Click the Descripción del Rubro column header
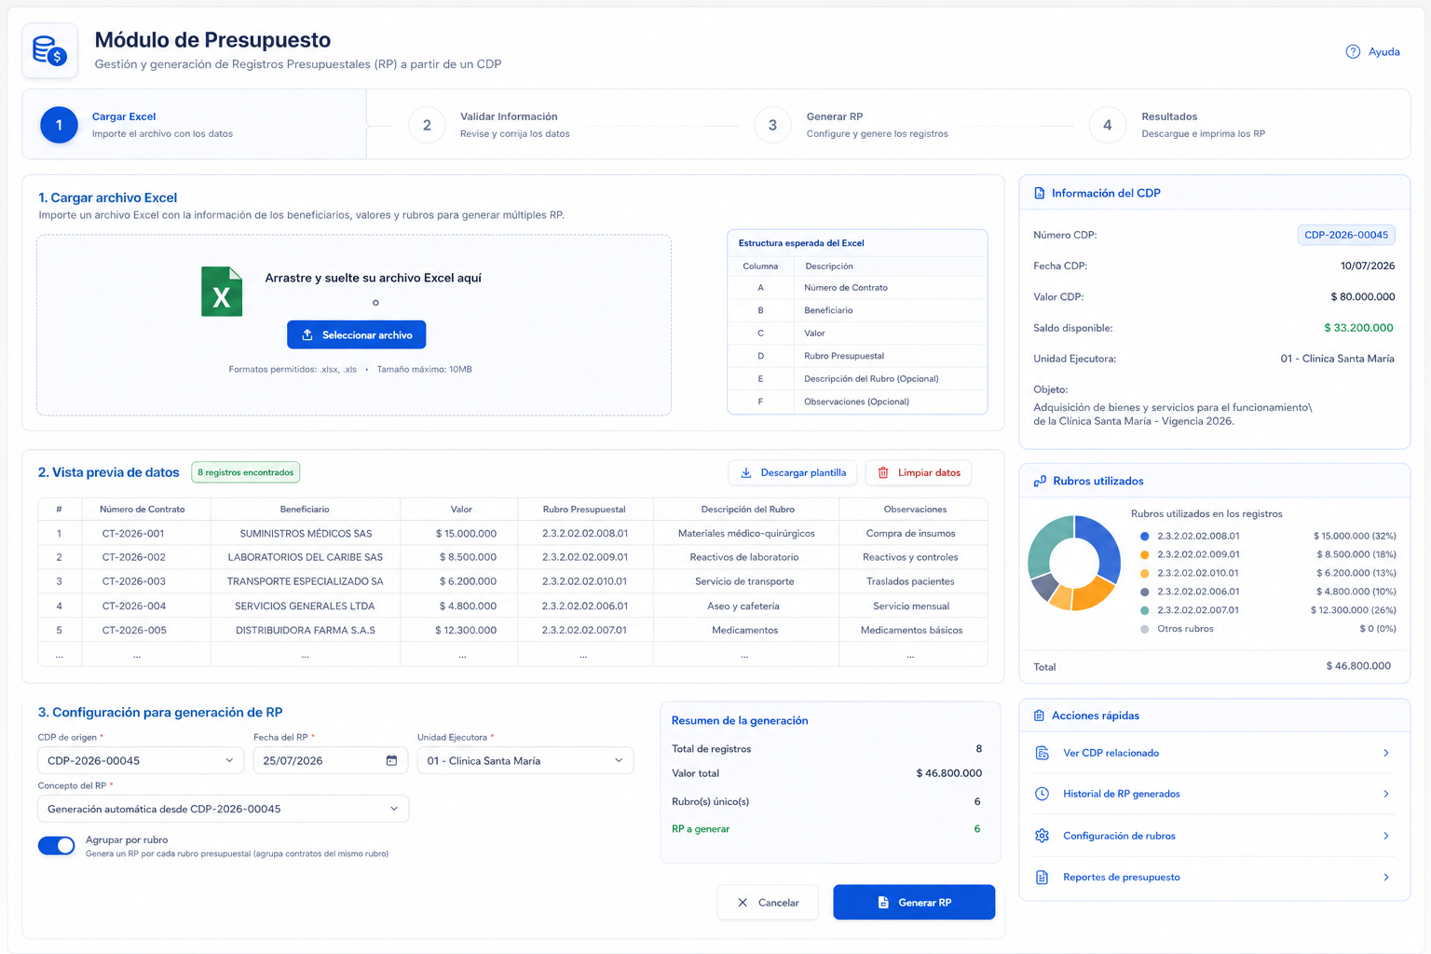The height and width of the screenshot is (954, 1431). (x=747, y=510)
